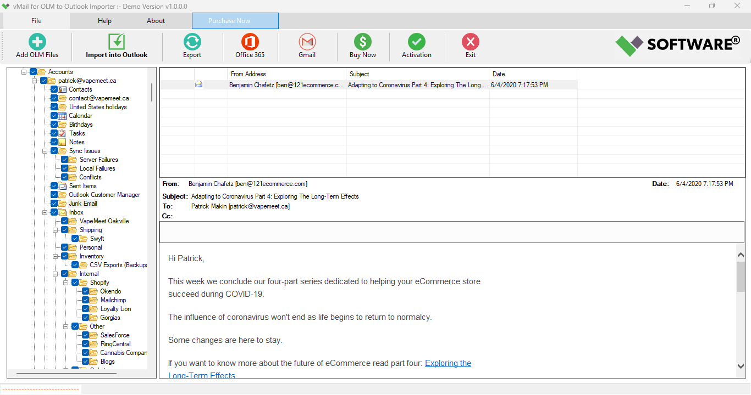Screen dimensions: 751x395
Task: Toggle the Outlook Customer Manager checkbox
Action: point(54,195)
